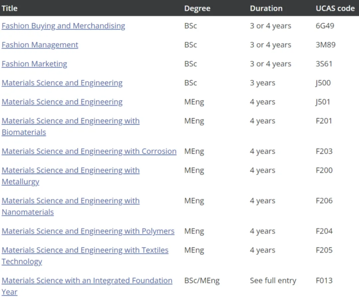Viewport: 359px width, 300px height.
Task: Open Materials Science and Engineering link coded J501
Action: [62, 102]
